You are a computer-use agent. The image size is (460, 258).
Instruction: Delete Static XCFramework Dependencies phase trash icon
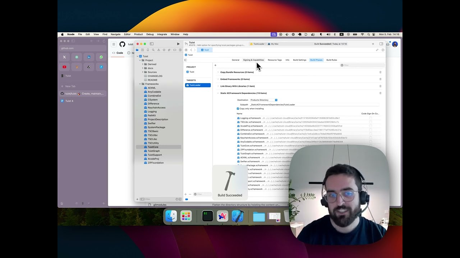[x=380, y=93]
